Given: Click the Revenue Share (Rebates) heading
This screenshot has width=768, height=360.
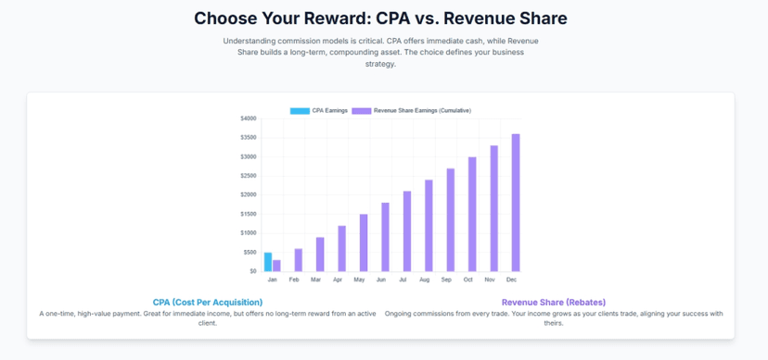Looking at the screenshot, I should tap(554, 303).
